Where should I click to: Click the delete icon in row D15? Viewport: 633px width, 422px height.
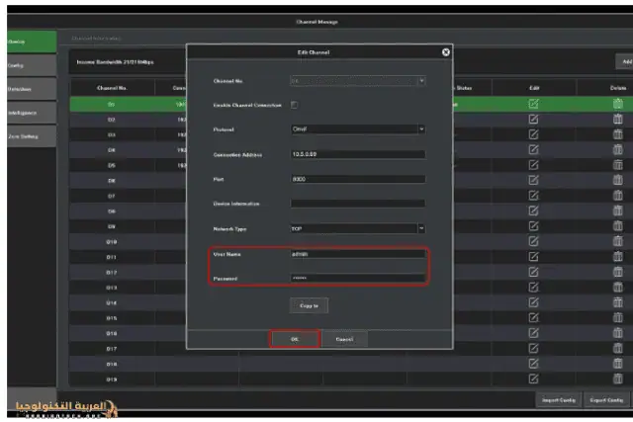(x=617, y=318)
